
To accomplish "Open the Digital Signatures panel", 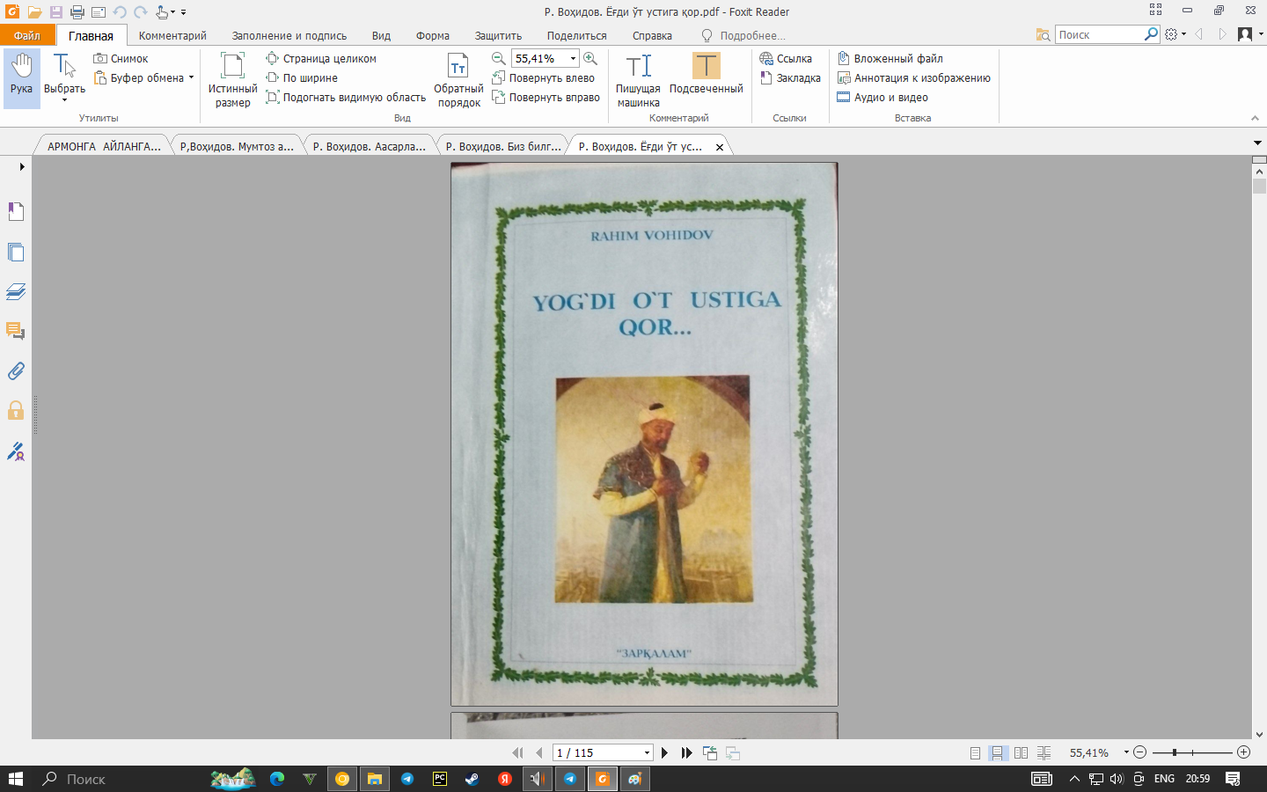I will (x=16, y=451).
